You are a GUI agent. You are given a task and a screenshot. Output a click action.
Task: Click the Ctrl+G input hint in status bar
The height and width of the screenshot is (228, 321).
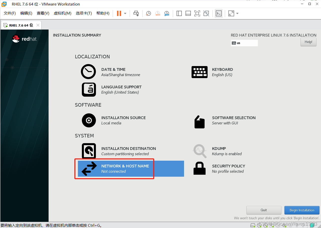[51, 225]
